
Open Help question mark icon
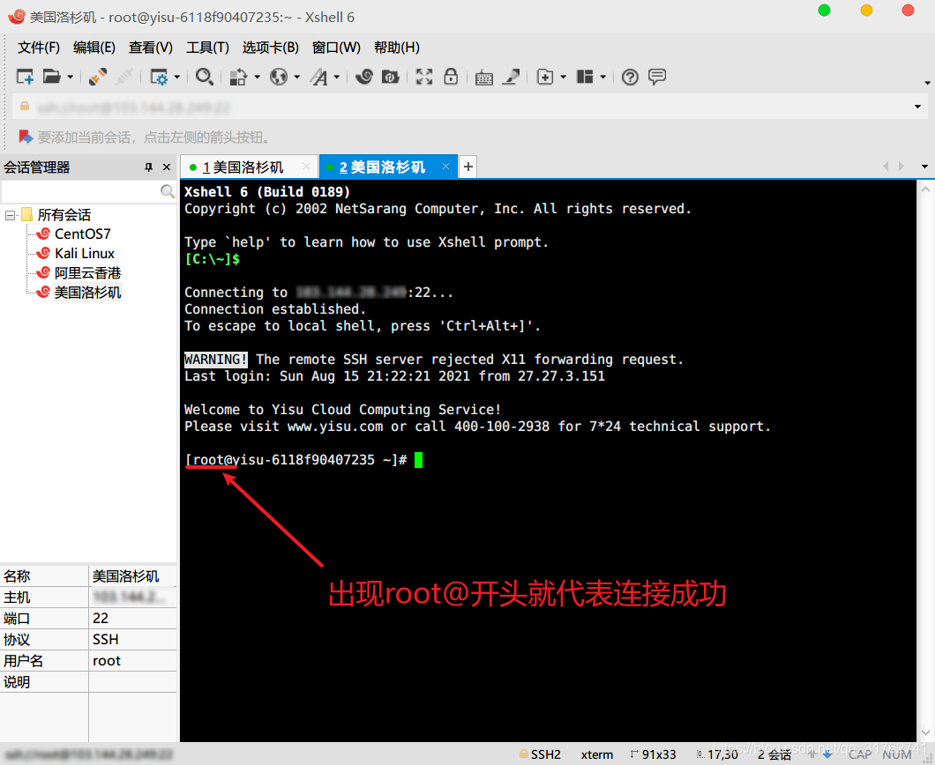[630, 77]
